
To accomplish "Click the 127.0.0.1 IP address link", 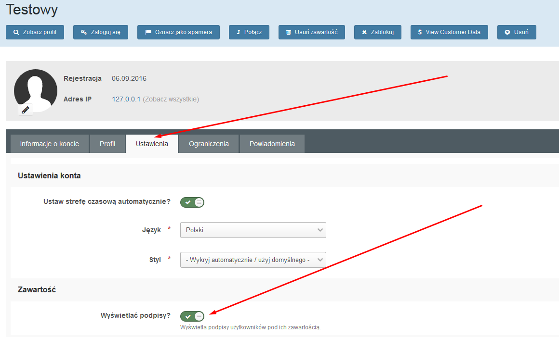I will pyautogui.click(x=126, y=99).
